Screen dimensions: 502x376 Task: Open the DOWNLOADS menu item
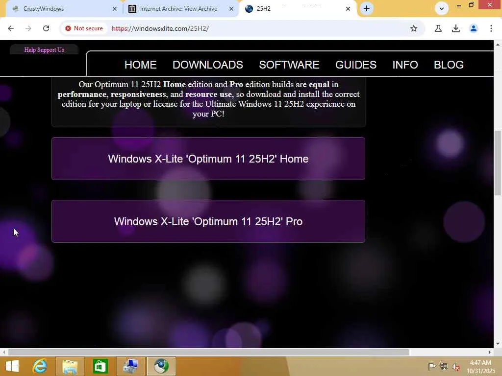click(208, 65)
